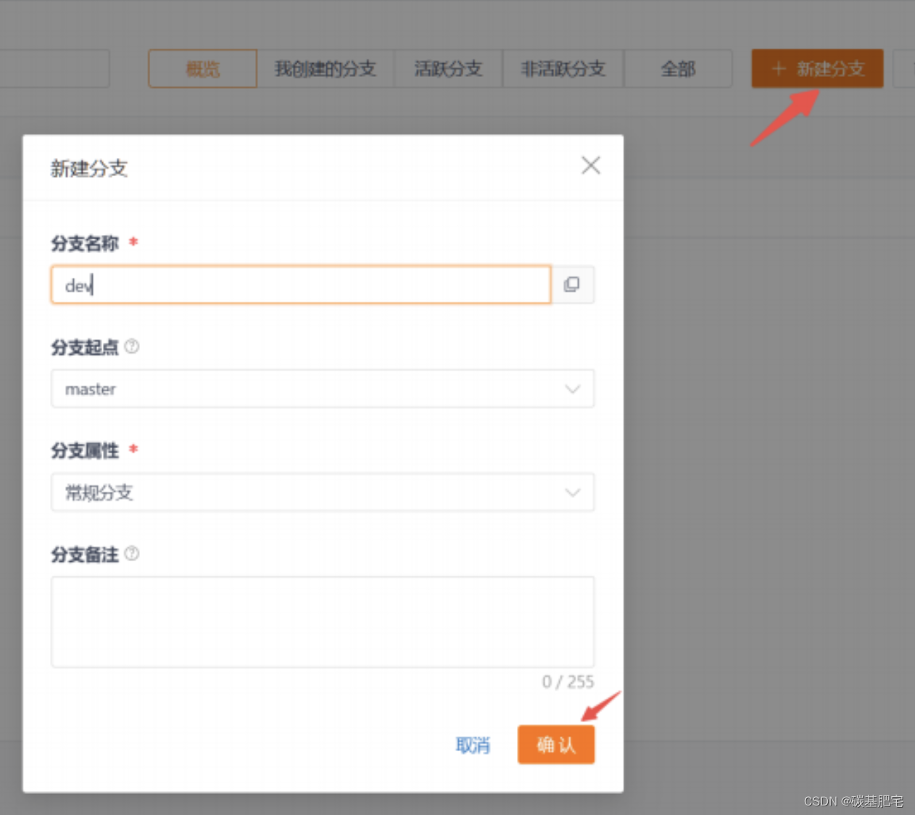Close the 新建分支 dialog
915x815 pixels.
click(x=591, y=165)
